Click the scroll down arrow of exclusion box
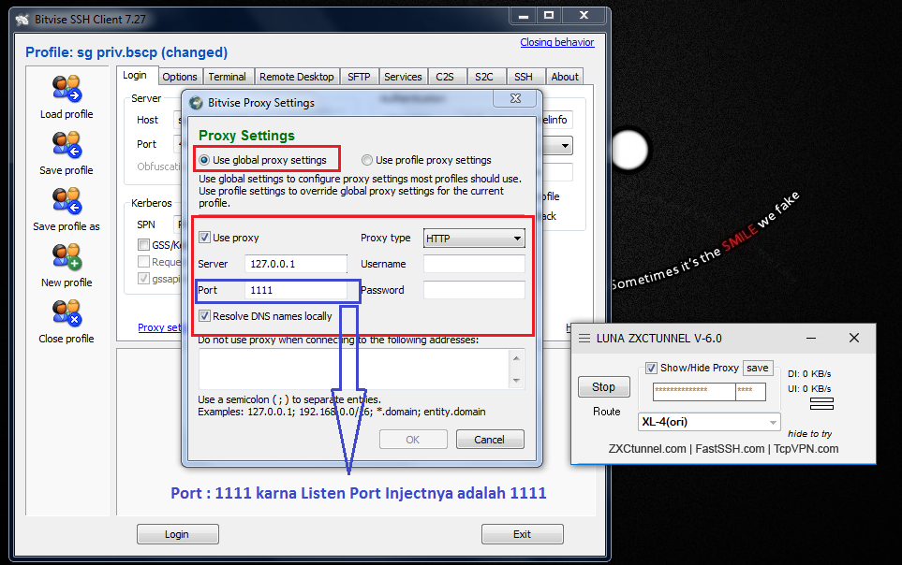902x565 pixels. coord(517,381)
